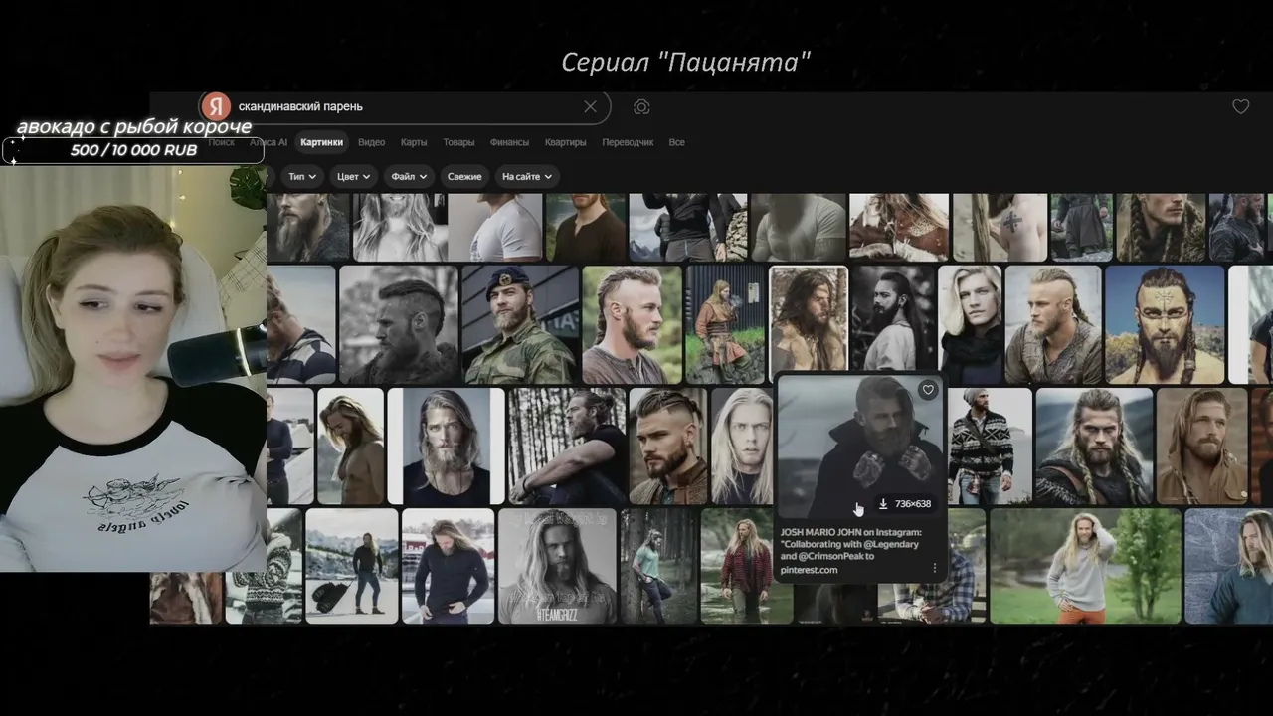The height and width of the screenshot is (716, 1273).
Task: Open the Все services tab
Action: (676, 142)
